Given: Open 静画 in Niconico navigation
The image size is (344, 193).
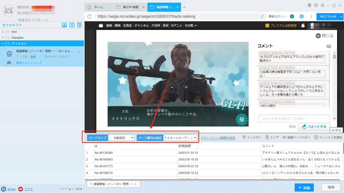Looking at the screenshot, I should pos(117,26).
